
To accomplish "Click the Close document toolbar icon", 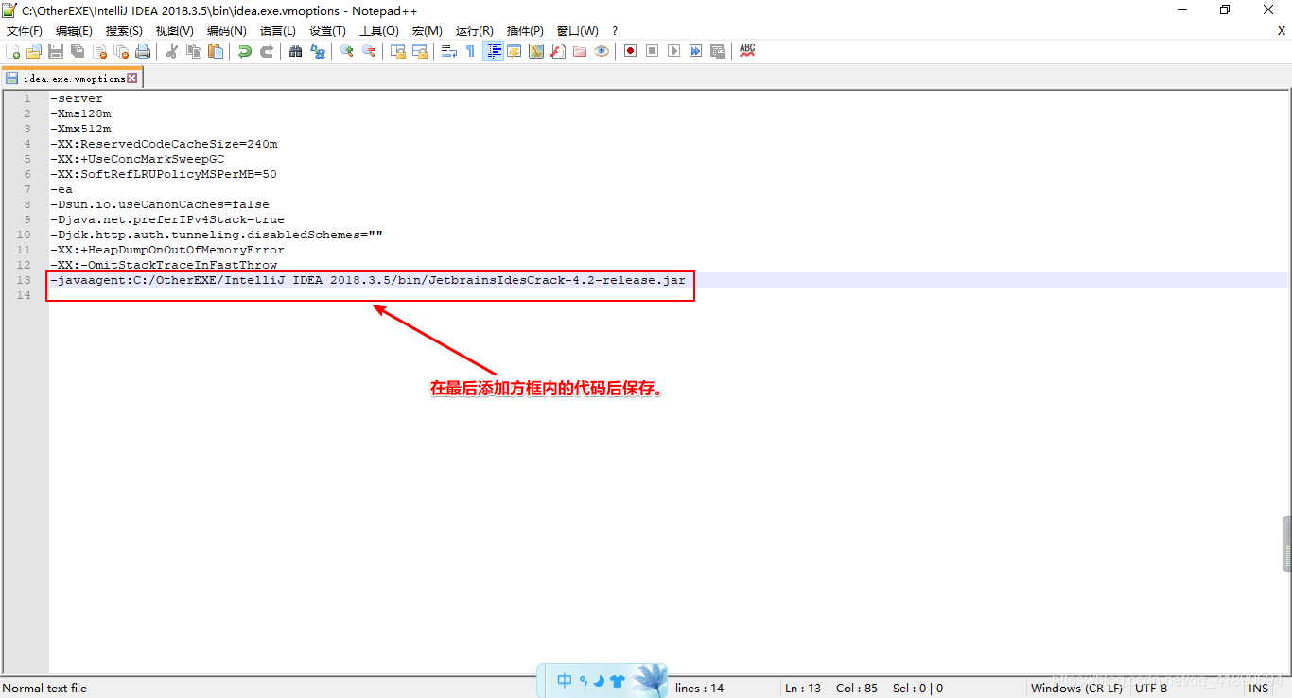I will [x=99, y=51].
